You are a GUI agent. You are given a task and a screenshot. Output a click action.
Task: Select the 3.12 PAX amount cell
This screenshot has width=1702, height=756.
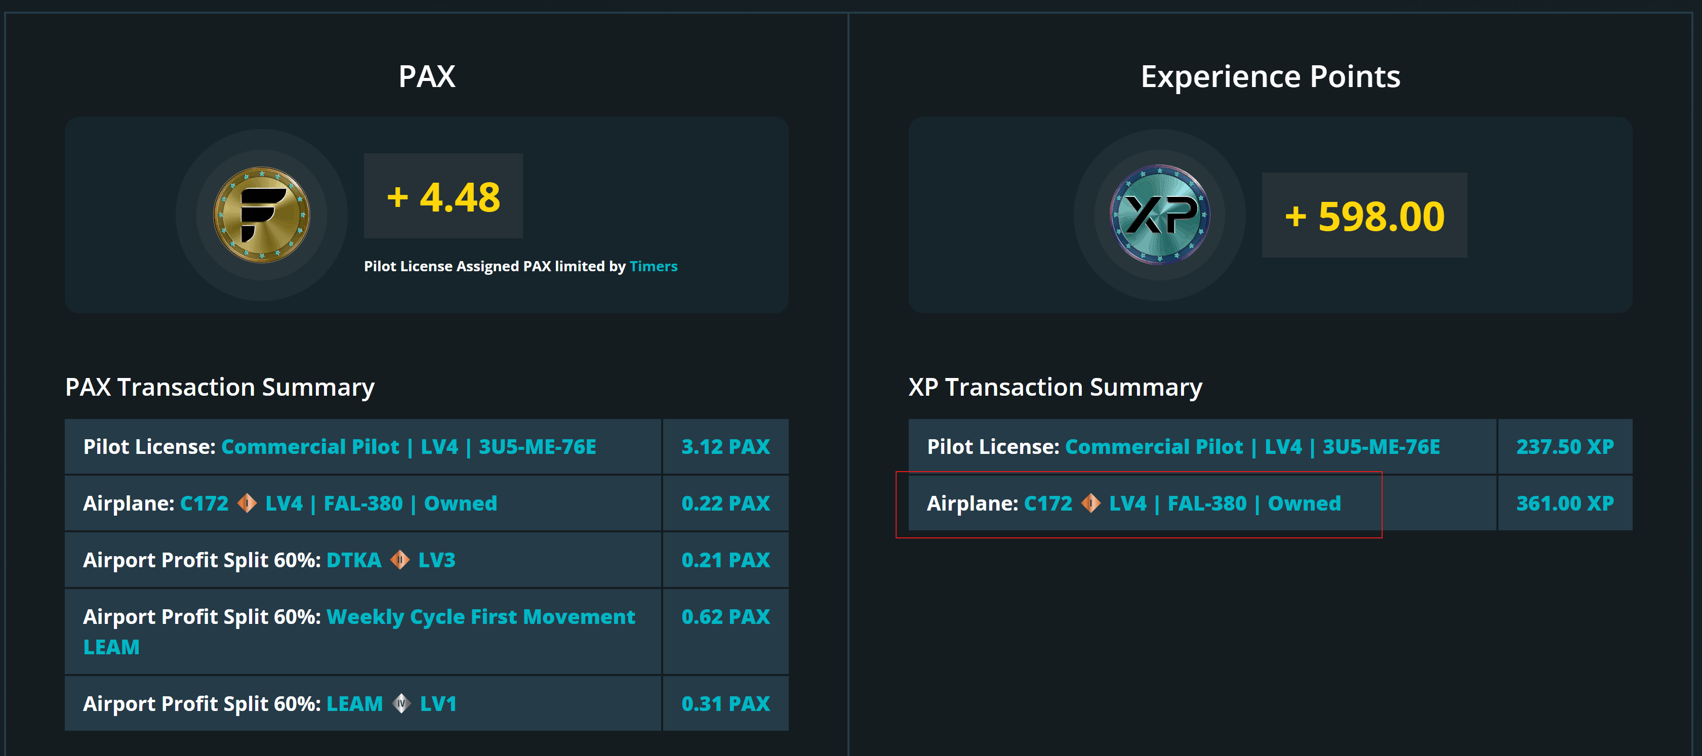pos(725,447)
